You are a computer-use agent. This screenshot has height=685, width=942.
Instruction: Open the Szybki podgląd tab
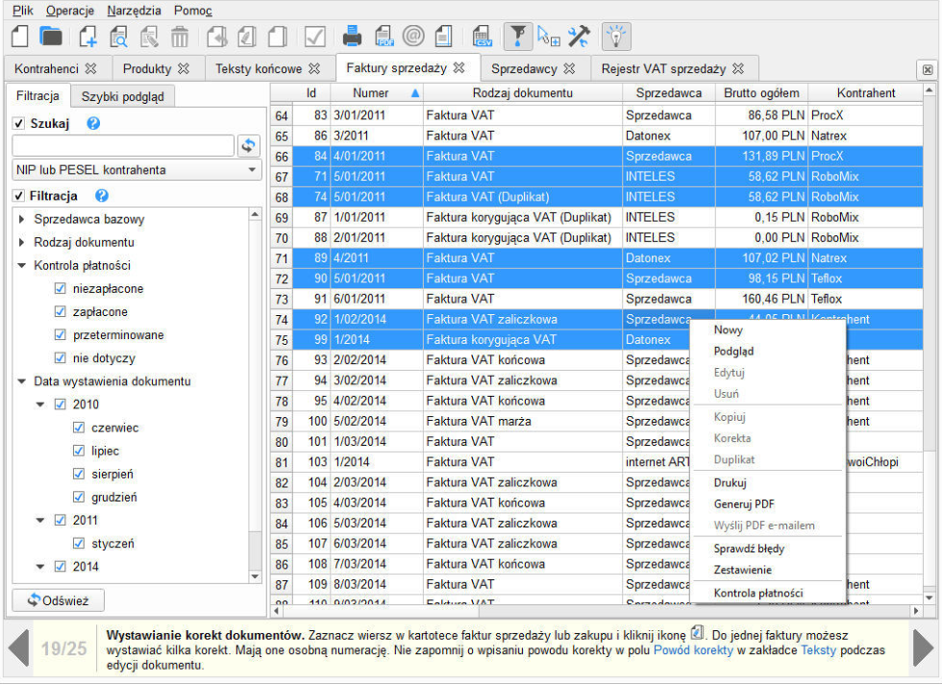click(123, 97)
